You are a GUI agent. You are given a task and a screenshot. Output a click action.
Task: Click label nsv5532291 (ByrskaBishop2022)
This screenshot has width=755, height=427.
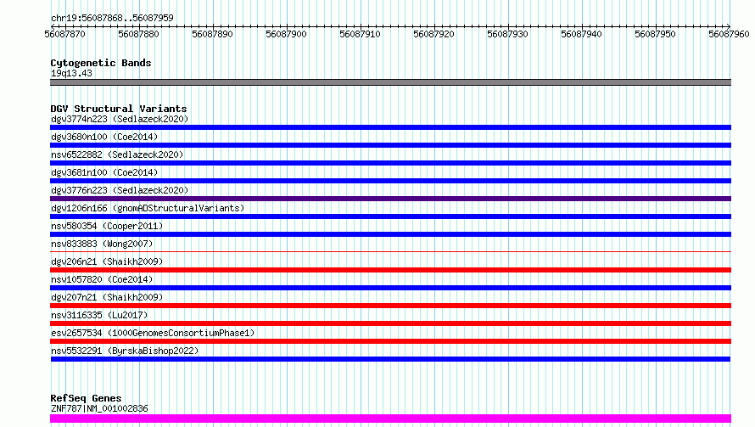tap(125, 351)
